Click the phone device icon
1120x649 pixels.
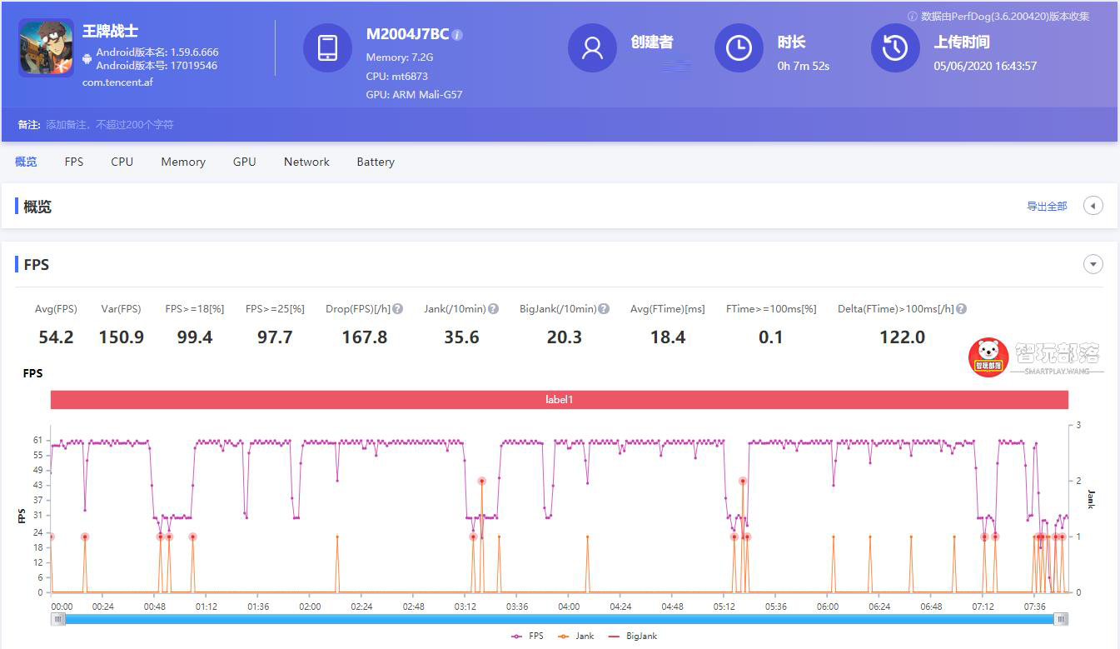tap(327, 47)
